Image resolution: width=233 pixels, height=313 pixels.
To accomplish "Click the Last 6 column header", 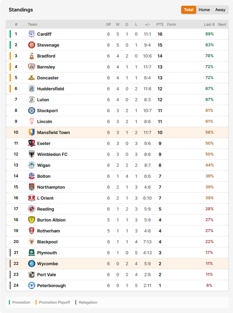I will point(209,24).
